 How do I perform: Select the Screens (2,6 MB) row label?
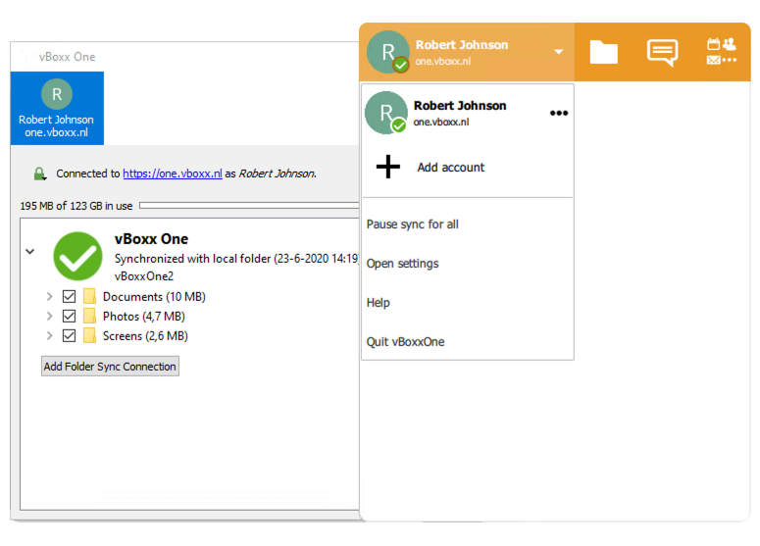coord(145,336)
